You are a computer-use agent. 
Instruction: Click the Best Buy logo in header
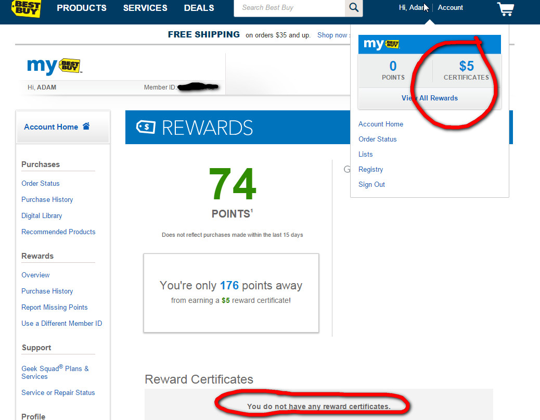click(x=26, y=8)
